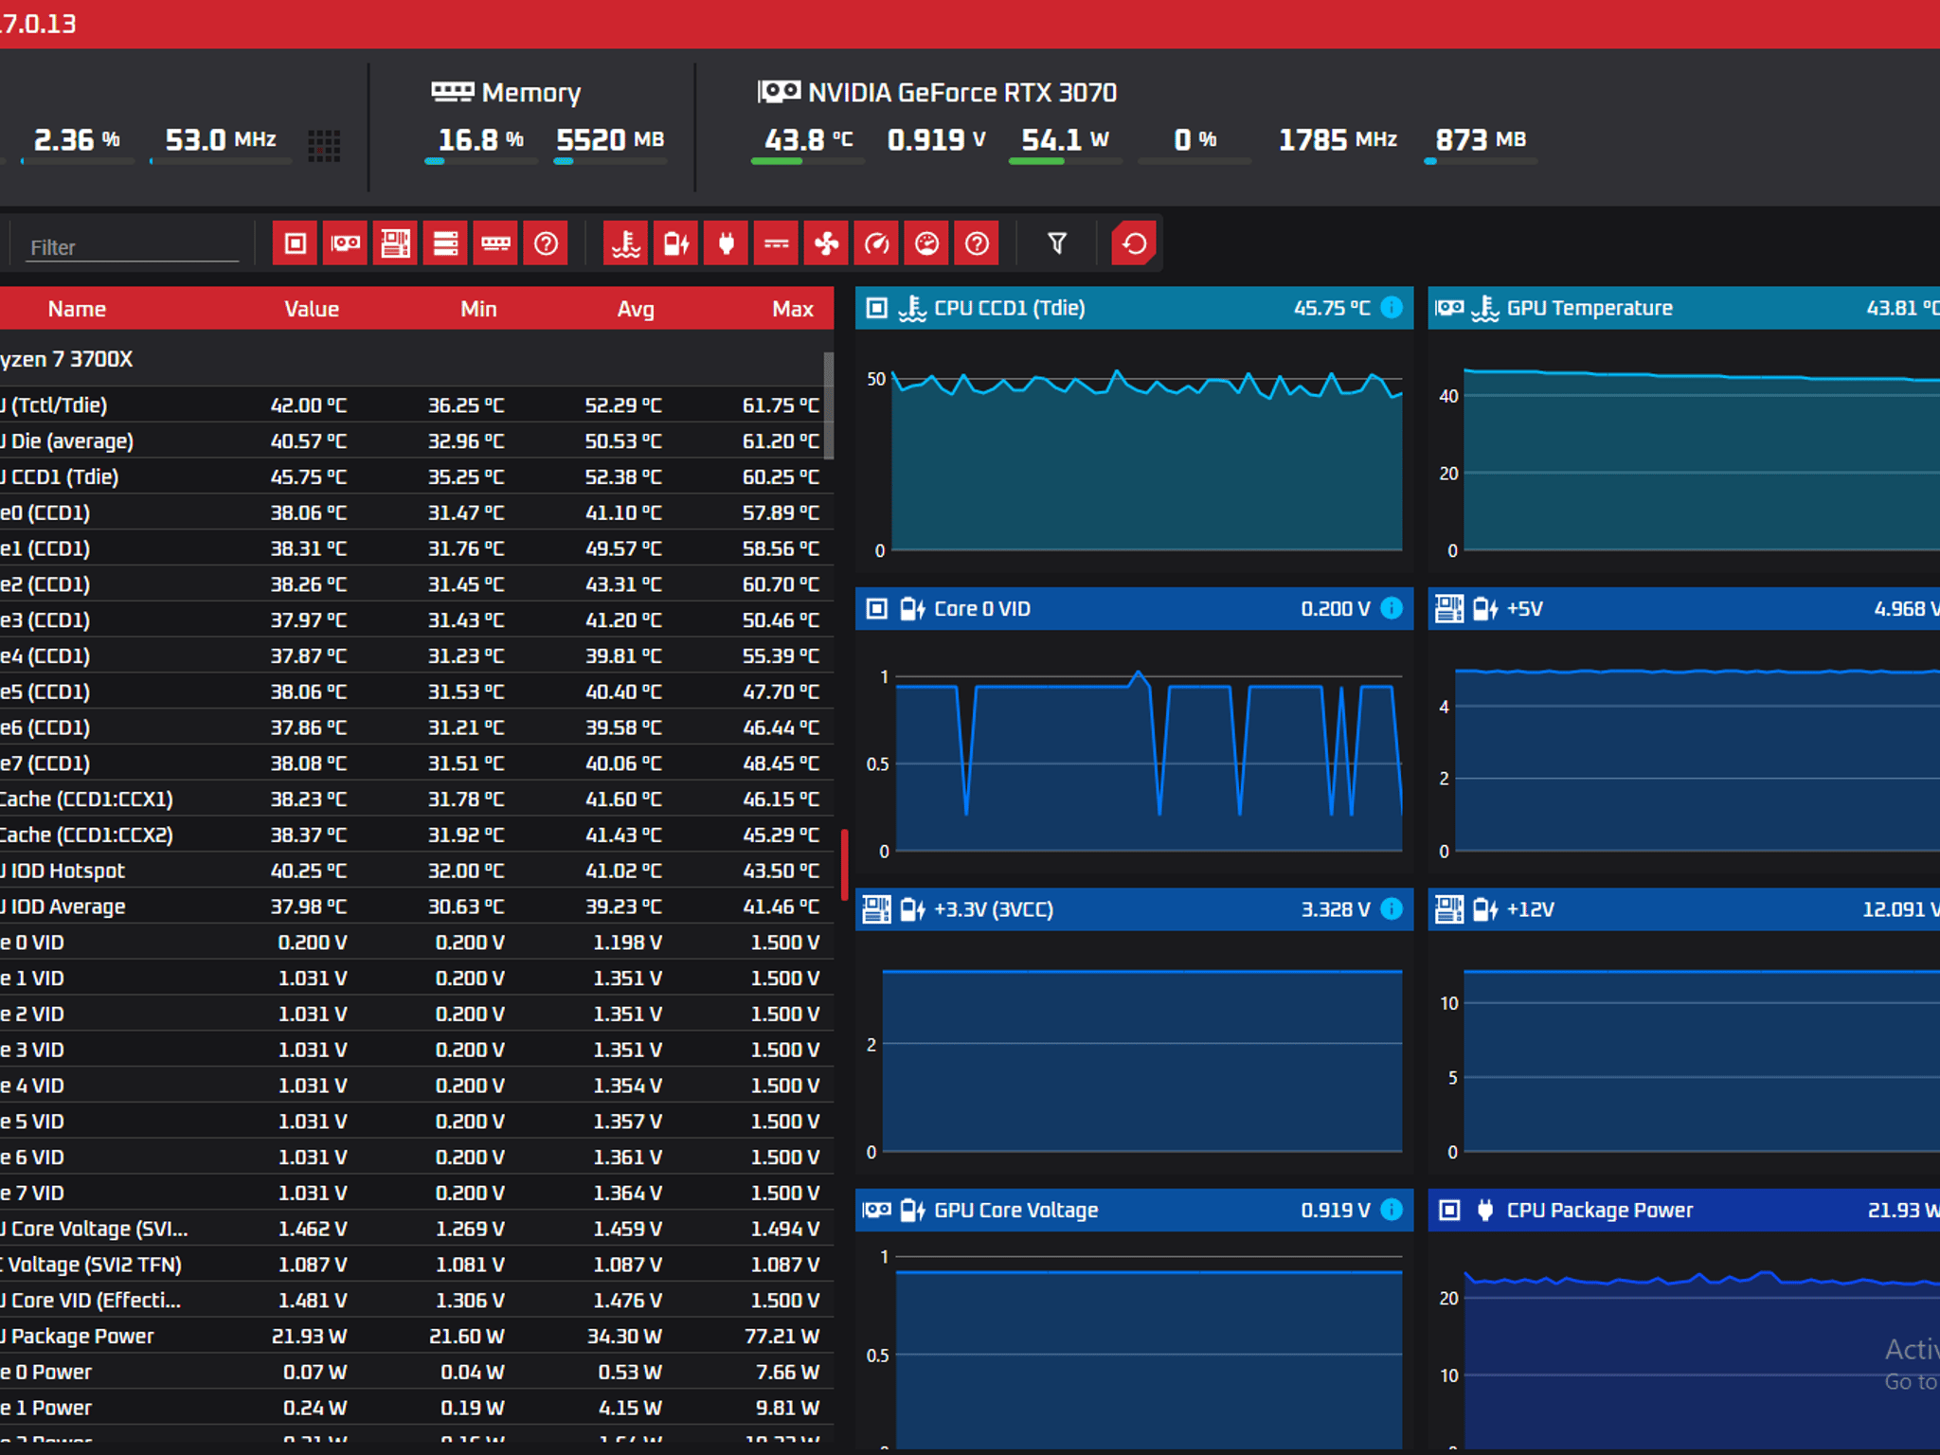This screenshot has height=1455, width=1940.
Task: Click the speedometer clock-speed filter icon
Action: pos(876,244)
